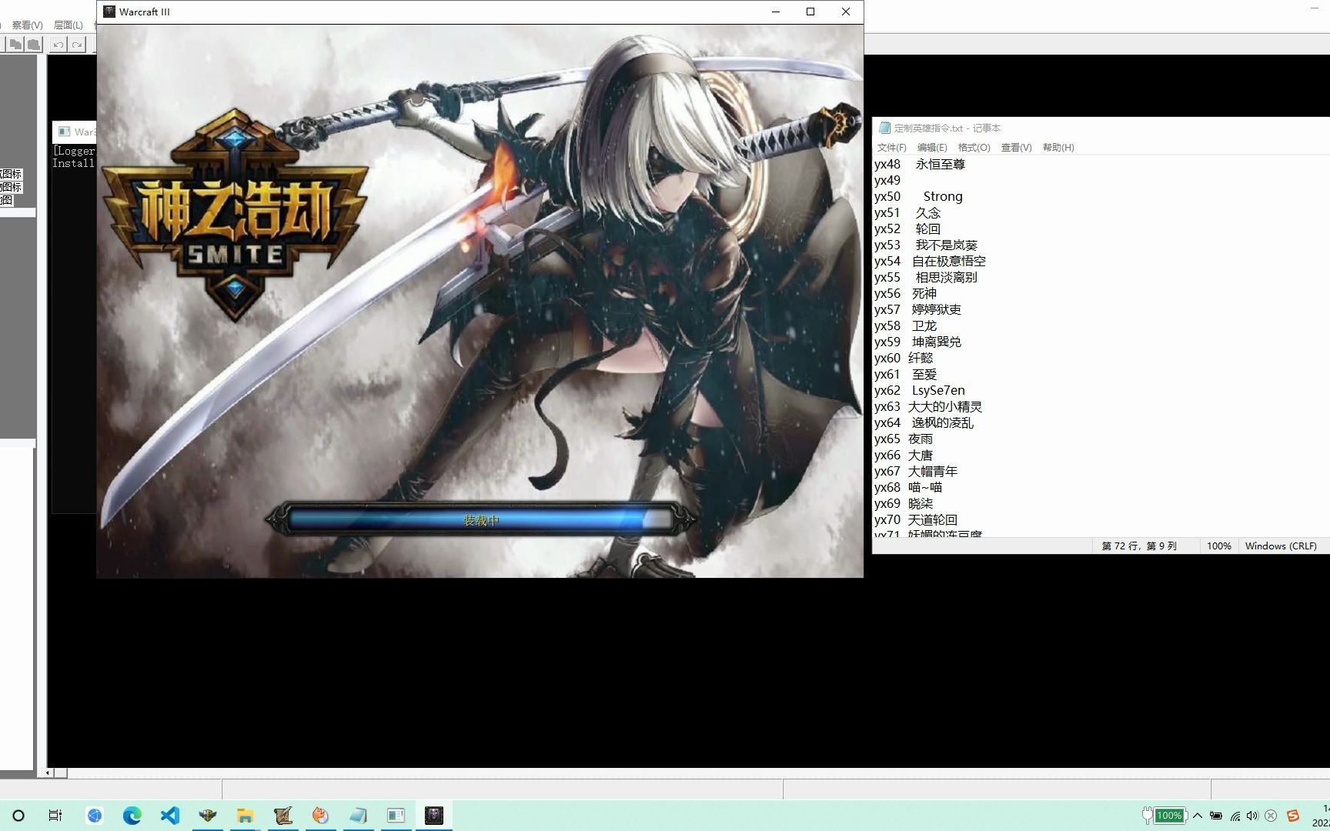Click line 'yx58 卫龙' in Notepad
The width and height of the screenshot is (1330, 831).
tap(906, 325)
